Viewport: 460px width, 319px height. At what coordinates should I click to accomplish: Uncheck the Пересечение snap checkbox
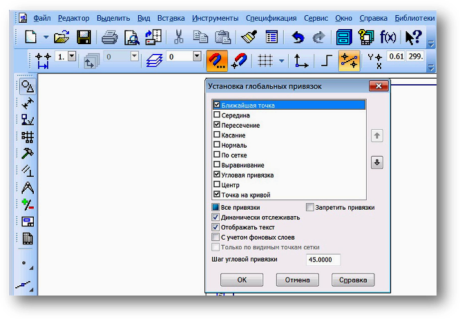click(217, 125)
